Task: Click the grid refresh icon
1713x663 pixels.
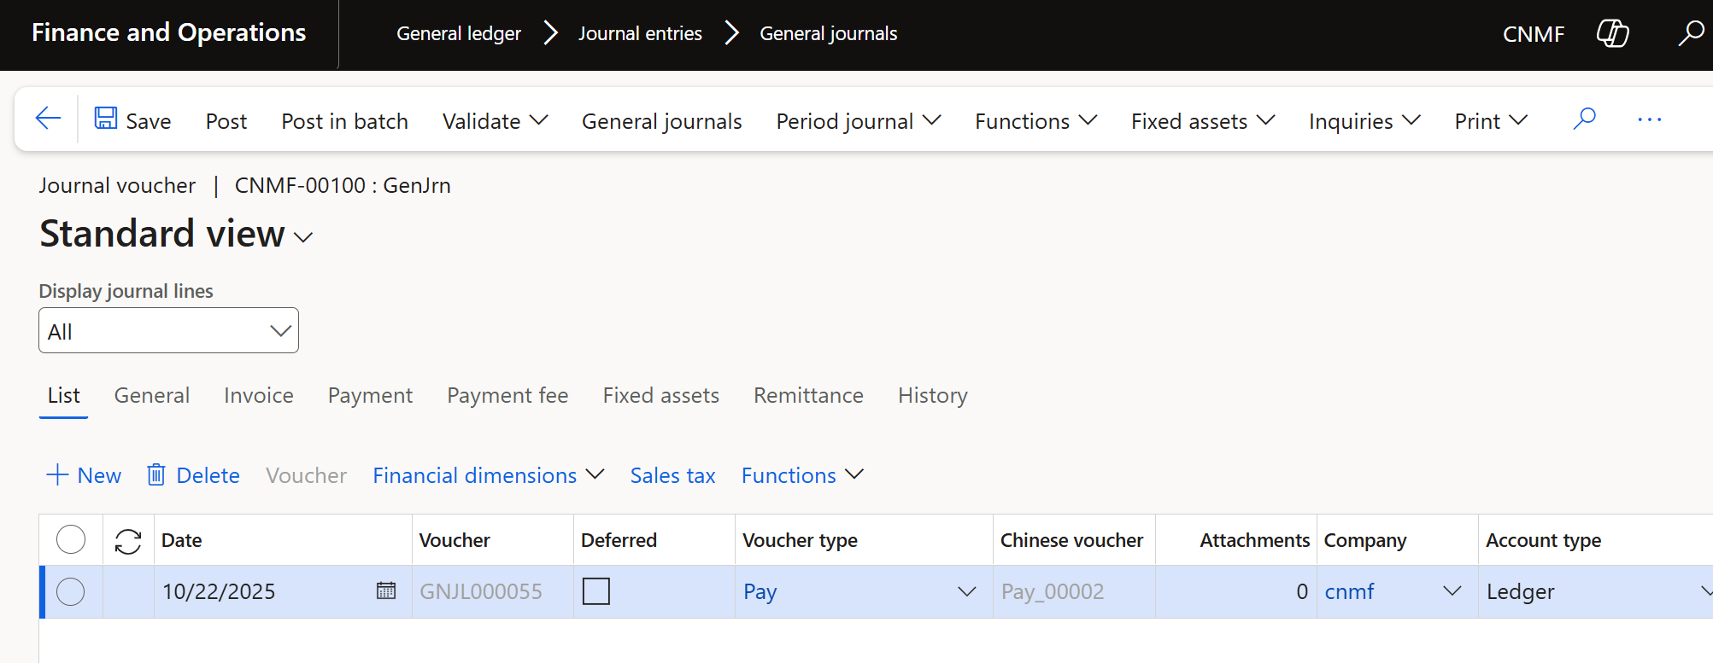Action: tap(128, 541)
